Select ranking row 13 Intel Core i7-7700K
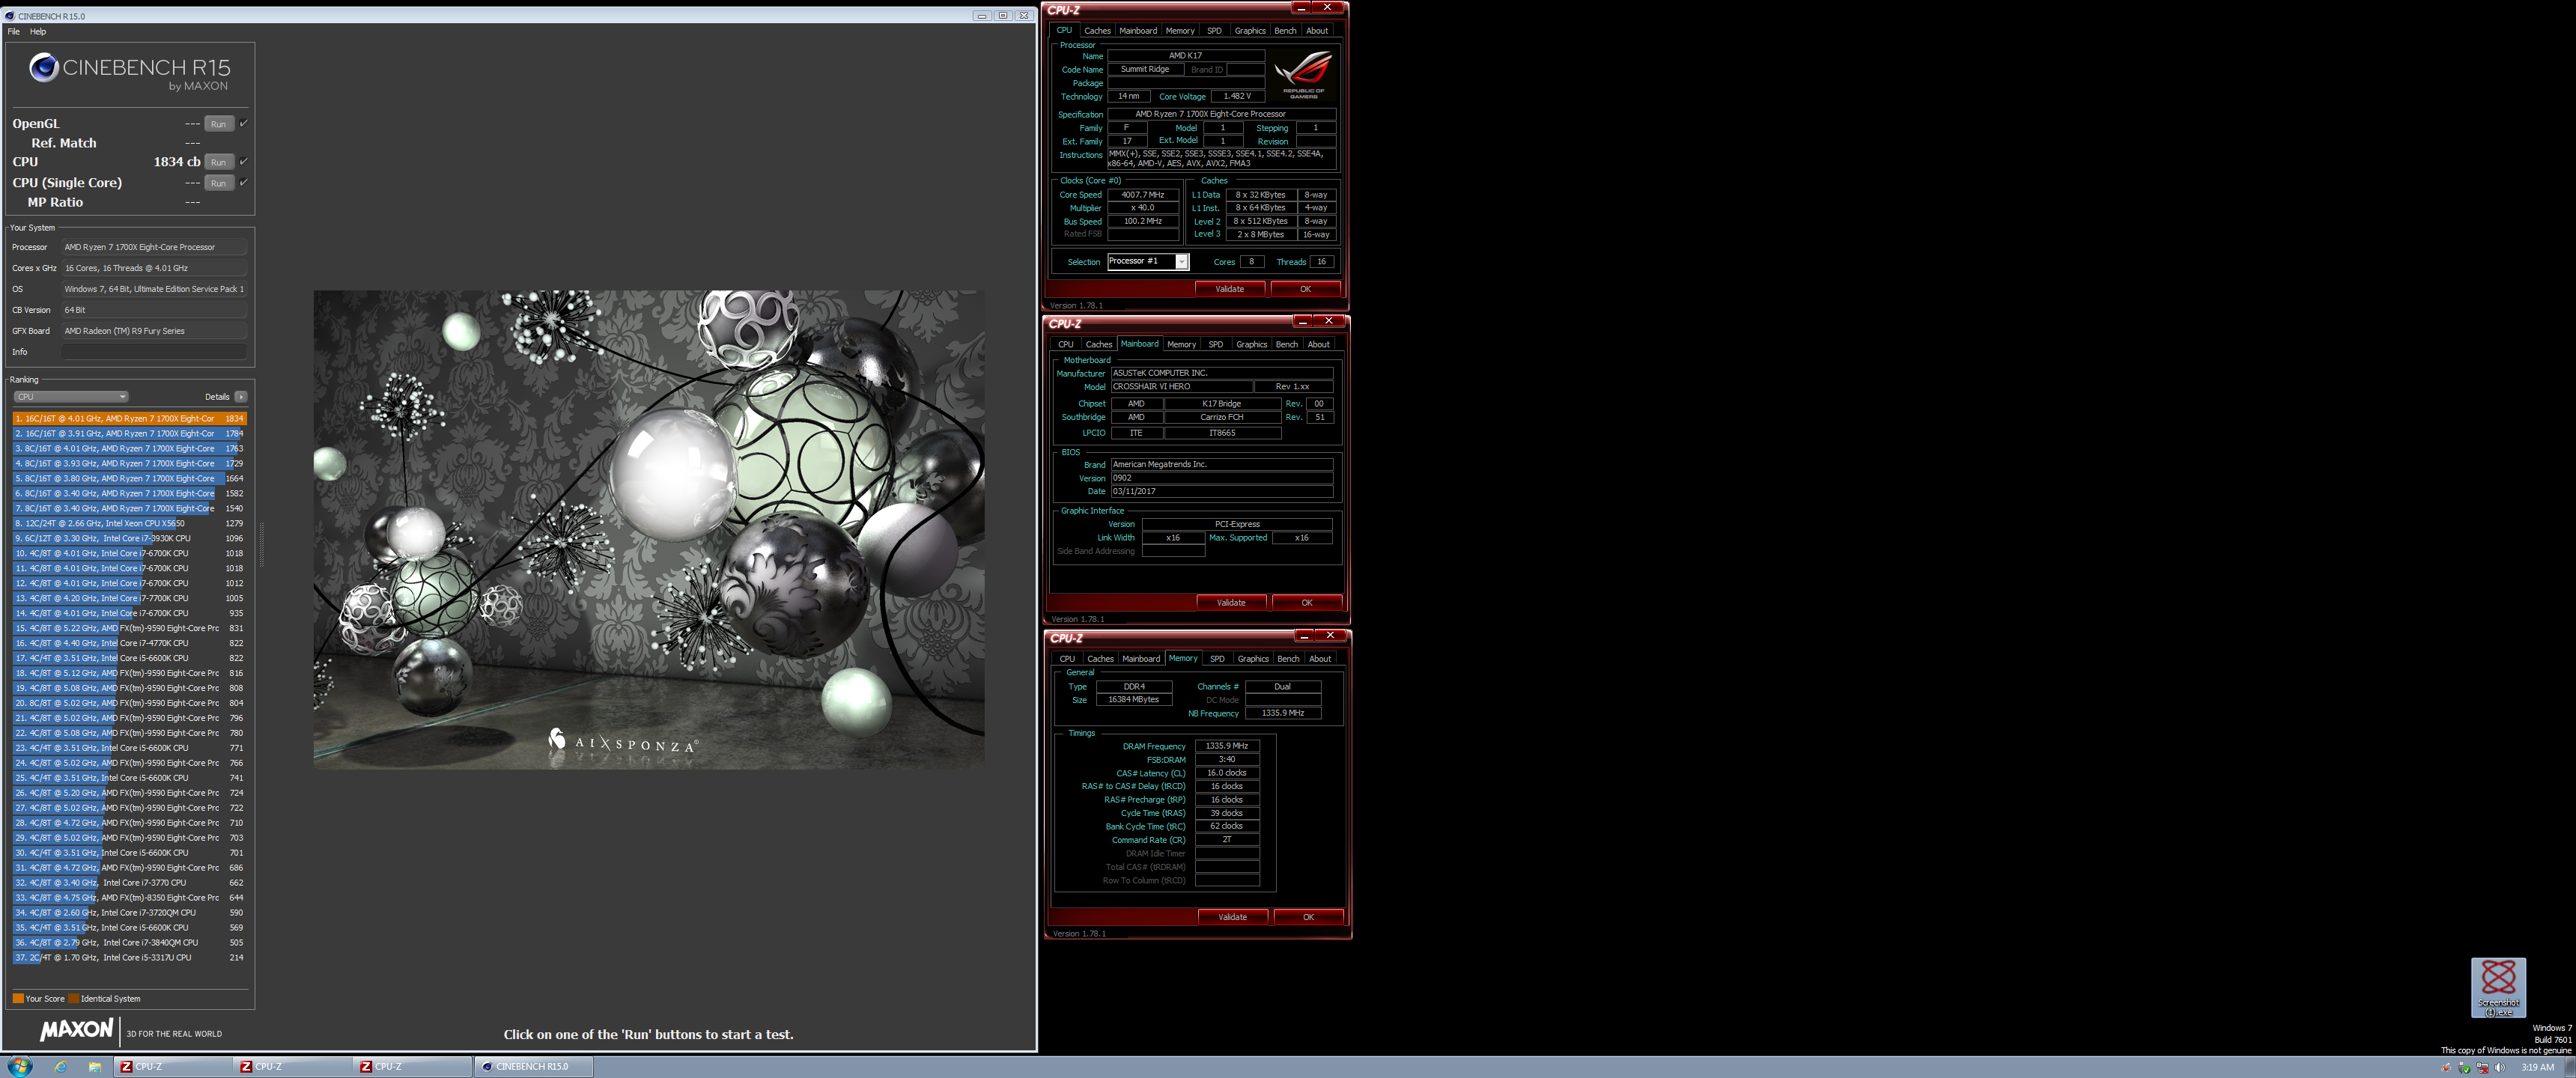 point(129,598)
